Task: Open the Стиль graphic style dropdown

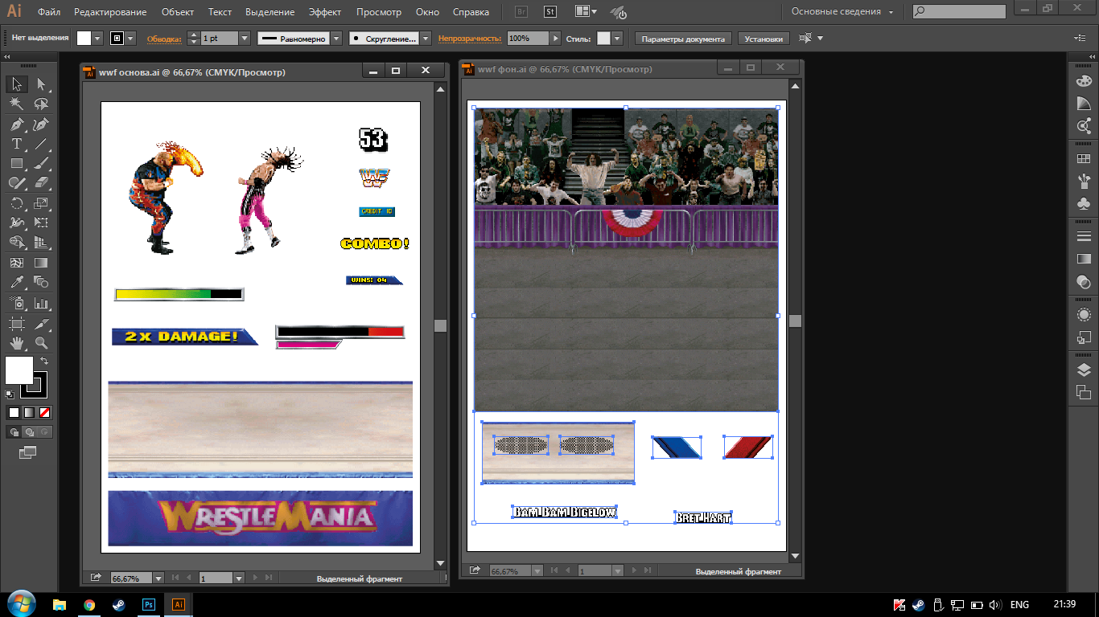Action: [616, 39]
